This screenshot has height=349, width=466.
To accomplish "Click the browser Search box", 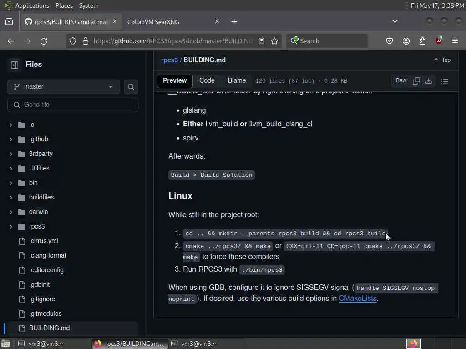I will coord(327,41).
